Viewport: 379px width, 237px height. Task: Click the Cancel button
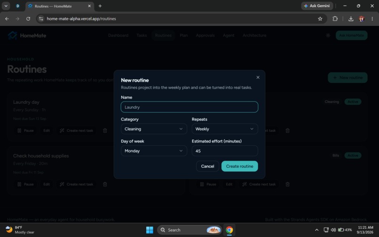[208, 166]
